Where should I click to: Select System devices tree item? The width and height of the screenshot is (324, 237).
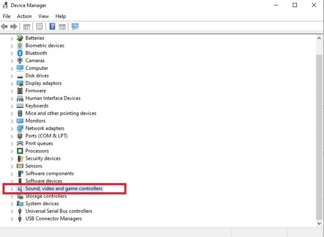[x=42, y=204]
